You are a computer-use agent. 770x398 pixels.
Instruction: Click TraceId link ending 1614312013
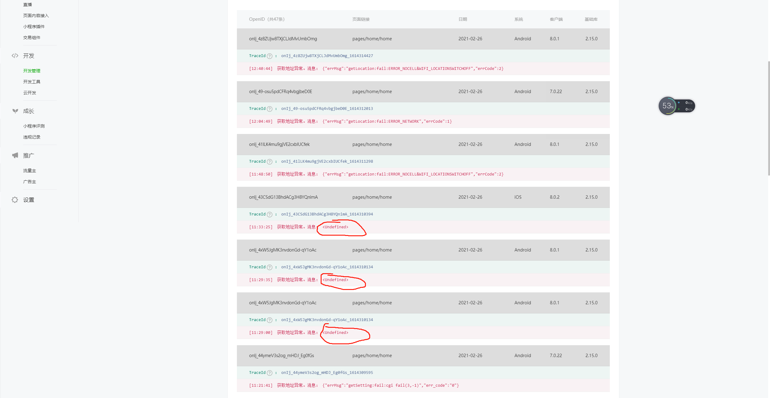[327, 109]
